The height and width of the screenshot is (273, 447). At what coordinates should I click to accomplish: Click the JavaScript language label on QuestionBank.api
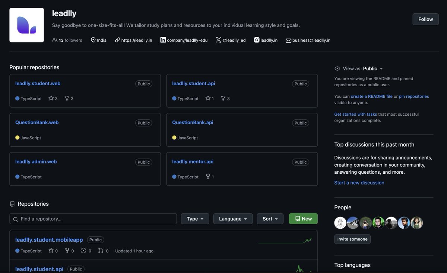coord(187,138)
